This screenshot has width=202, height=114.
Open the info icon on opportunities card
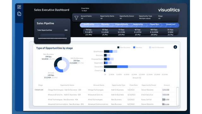tap(175, 47)
